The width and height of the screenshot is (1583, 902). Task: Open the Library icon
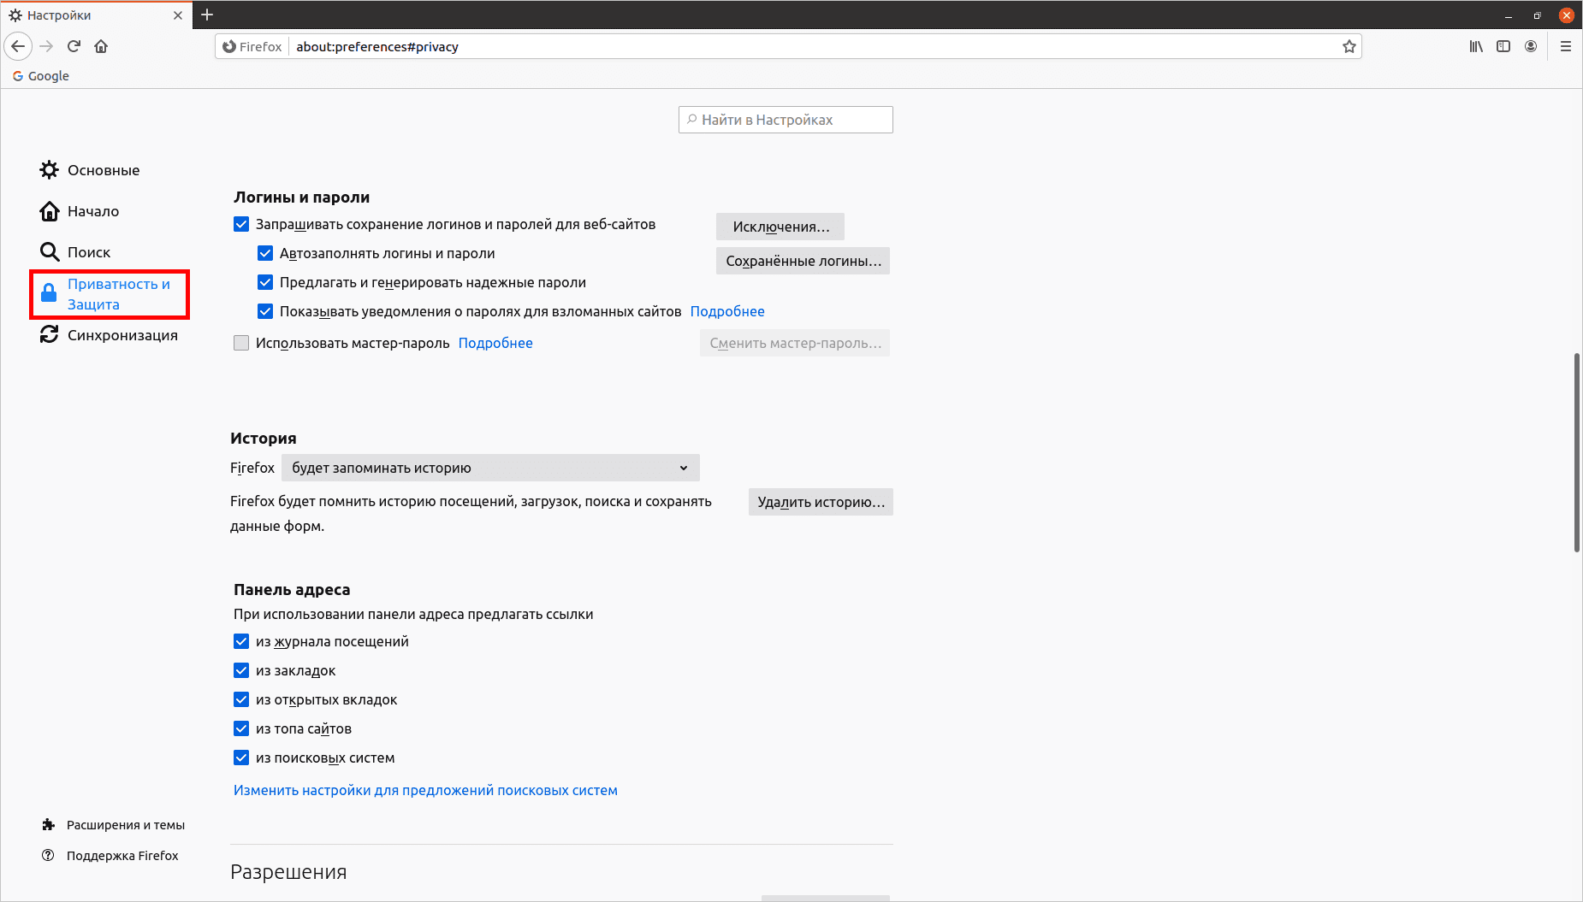pos(1476,46)
